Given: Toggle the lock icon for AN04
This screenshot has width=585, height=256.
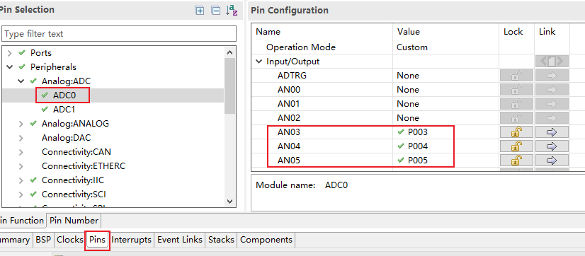Looking at the screenshot, I should click(x=516, y=146).
